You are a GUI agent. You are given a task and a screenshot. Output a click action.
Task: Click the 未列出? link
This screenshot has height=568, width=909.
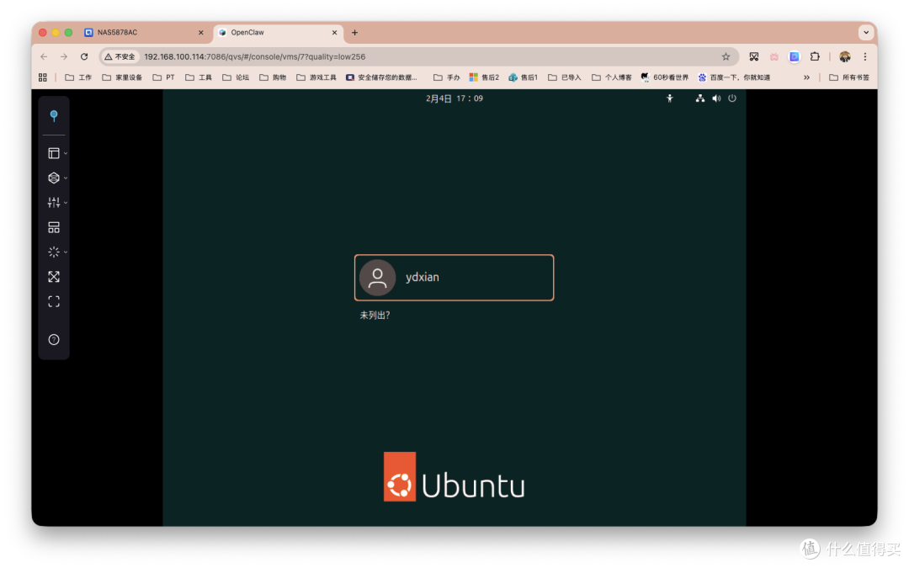coord(375,316)
